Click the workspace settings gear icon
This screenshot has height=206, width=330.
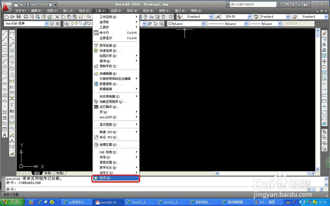[x=52, y=24]
